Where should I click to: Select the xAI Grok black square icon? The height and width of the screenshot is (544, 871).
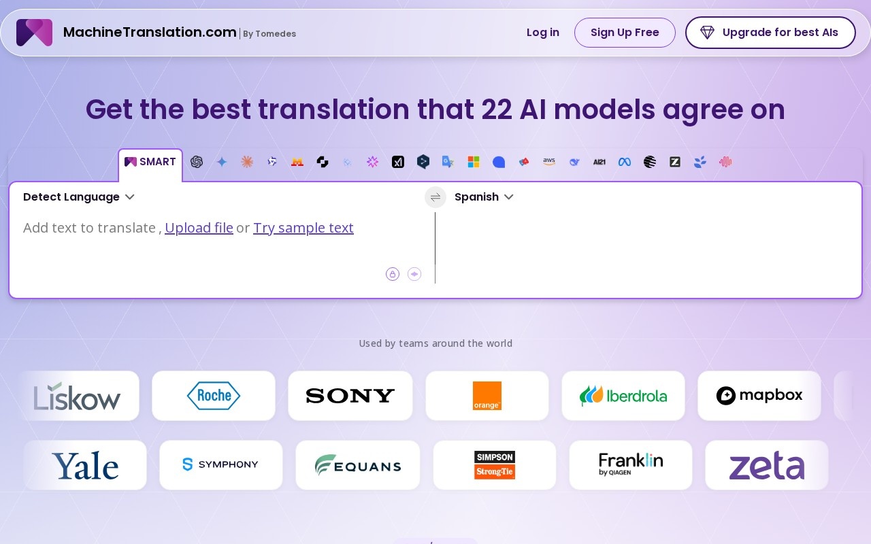398,162
